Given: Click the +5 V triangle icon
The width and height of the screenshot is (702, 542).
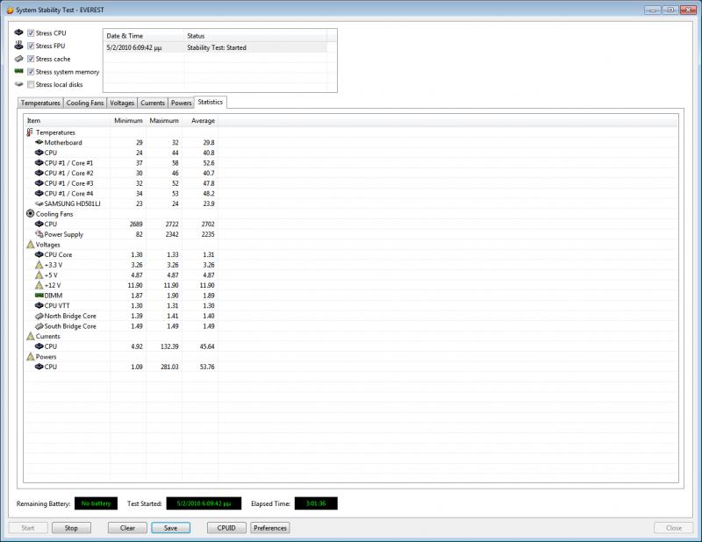Looking at the screenshot, I should 39,275.
